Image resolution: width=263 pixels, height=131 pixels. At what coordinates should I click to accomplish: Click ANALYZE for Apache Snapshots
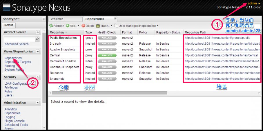107,50
